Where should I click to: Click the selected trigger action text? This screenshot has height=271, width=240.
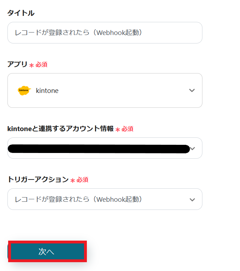click(78, 199)
